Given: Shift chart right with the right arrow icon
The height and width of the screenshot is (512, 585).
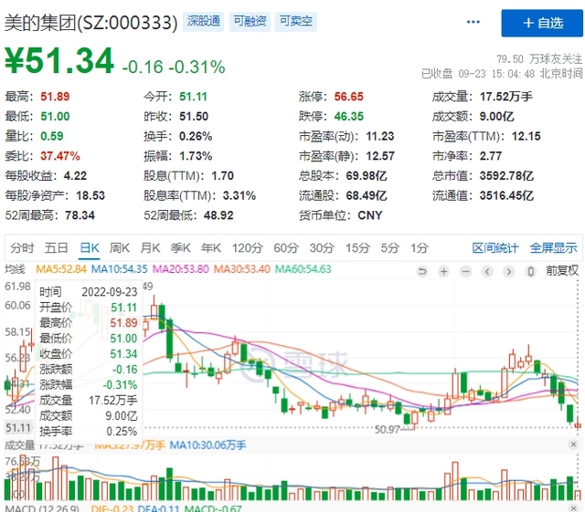Looking at the screenshot, I should coord(508,271).
